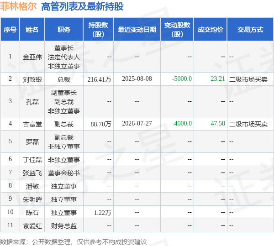This screenshot has height=246, width=274.
Task: Click the 序号 column header
Action: pos(10,29)
